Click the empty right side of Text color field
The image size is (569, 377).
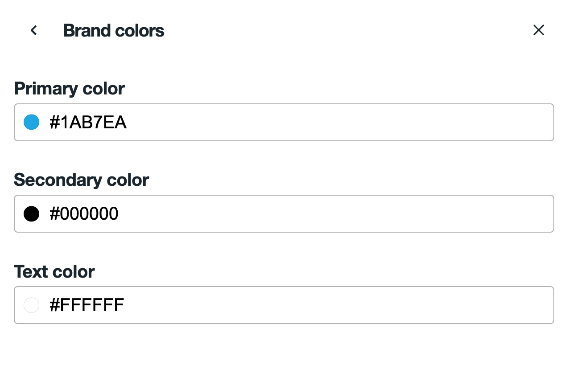point(446,305)
